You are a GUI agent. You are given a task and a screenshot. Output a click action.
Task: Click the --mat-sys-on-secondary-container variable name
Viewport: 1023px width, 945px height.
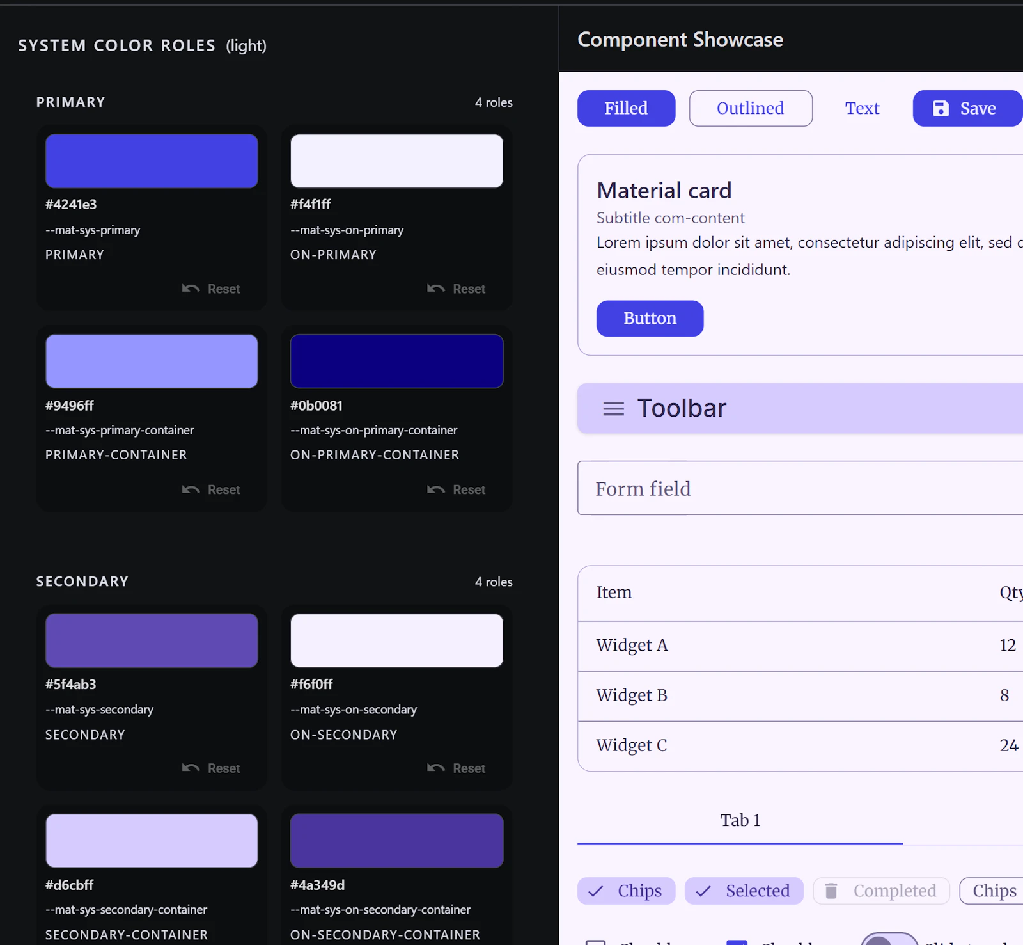[x=380, y=910]
